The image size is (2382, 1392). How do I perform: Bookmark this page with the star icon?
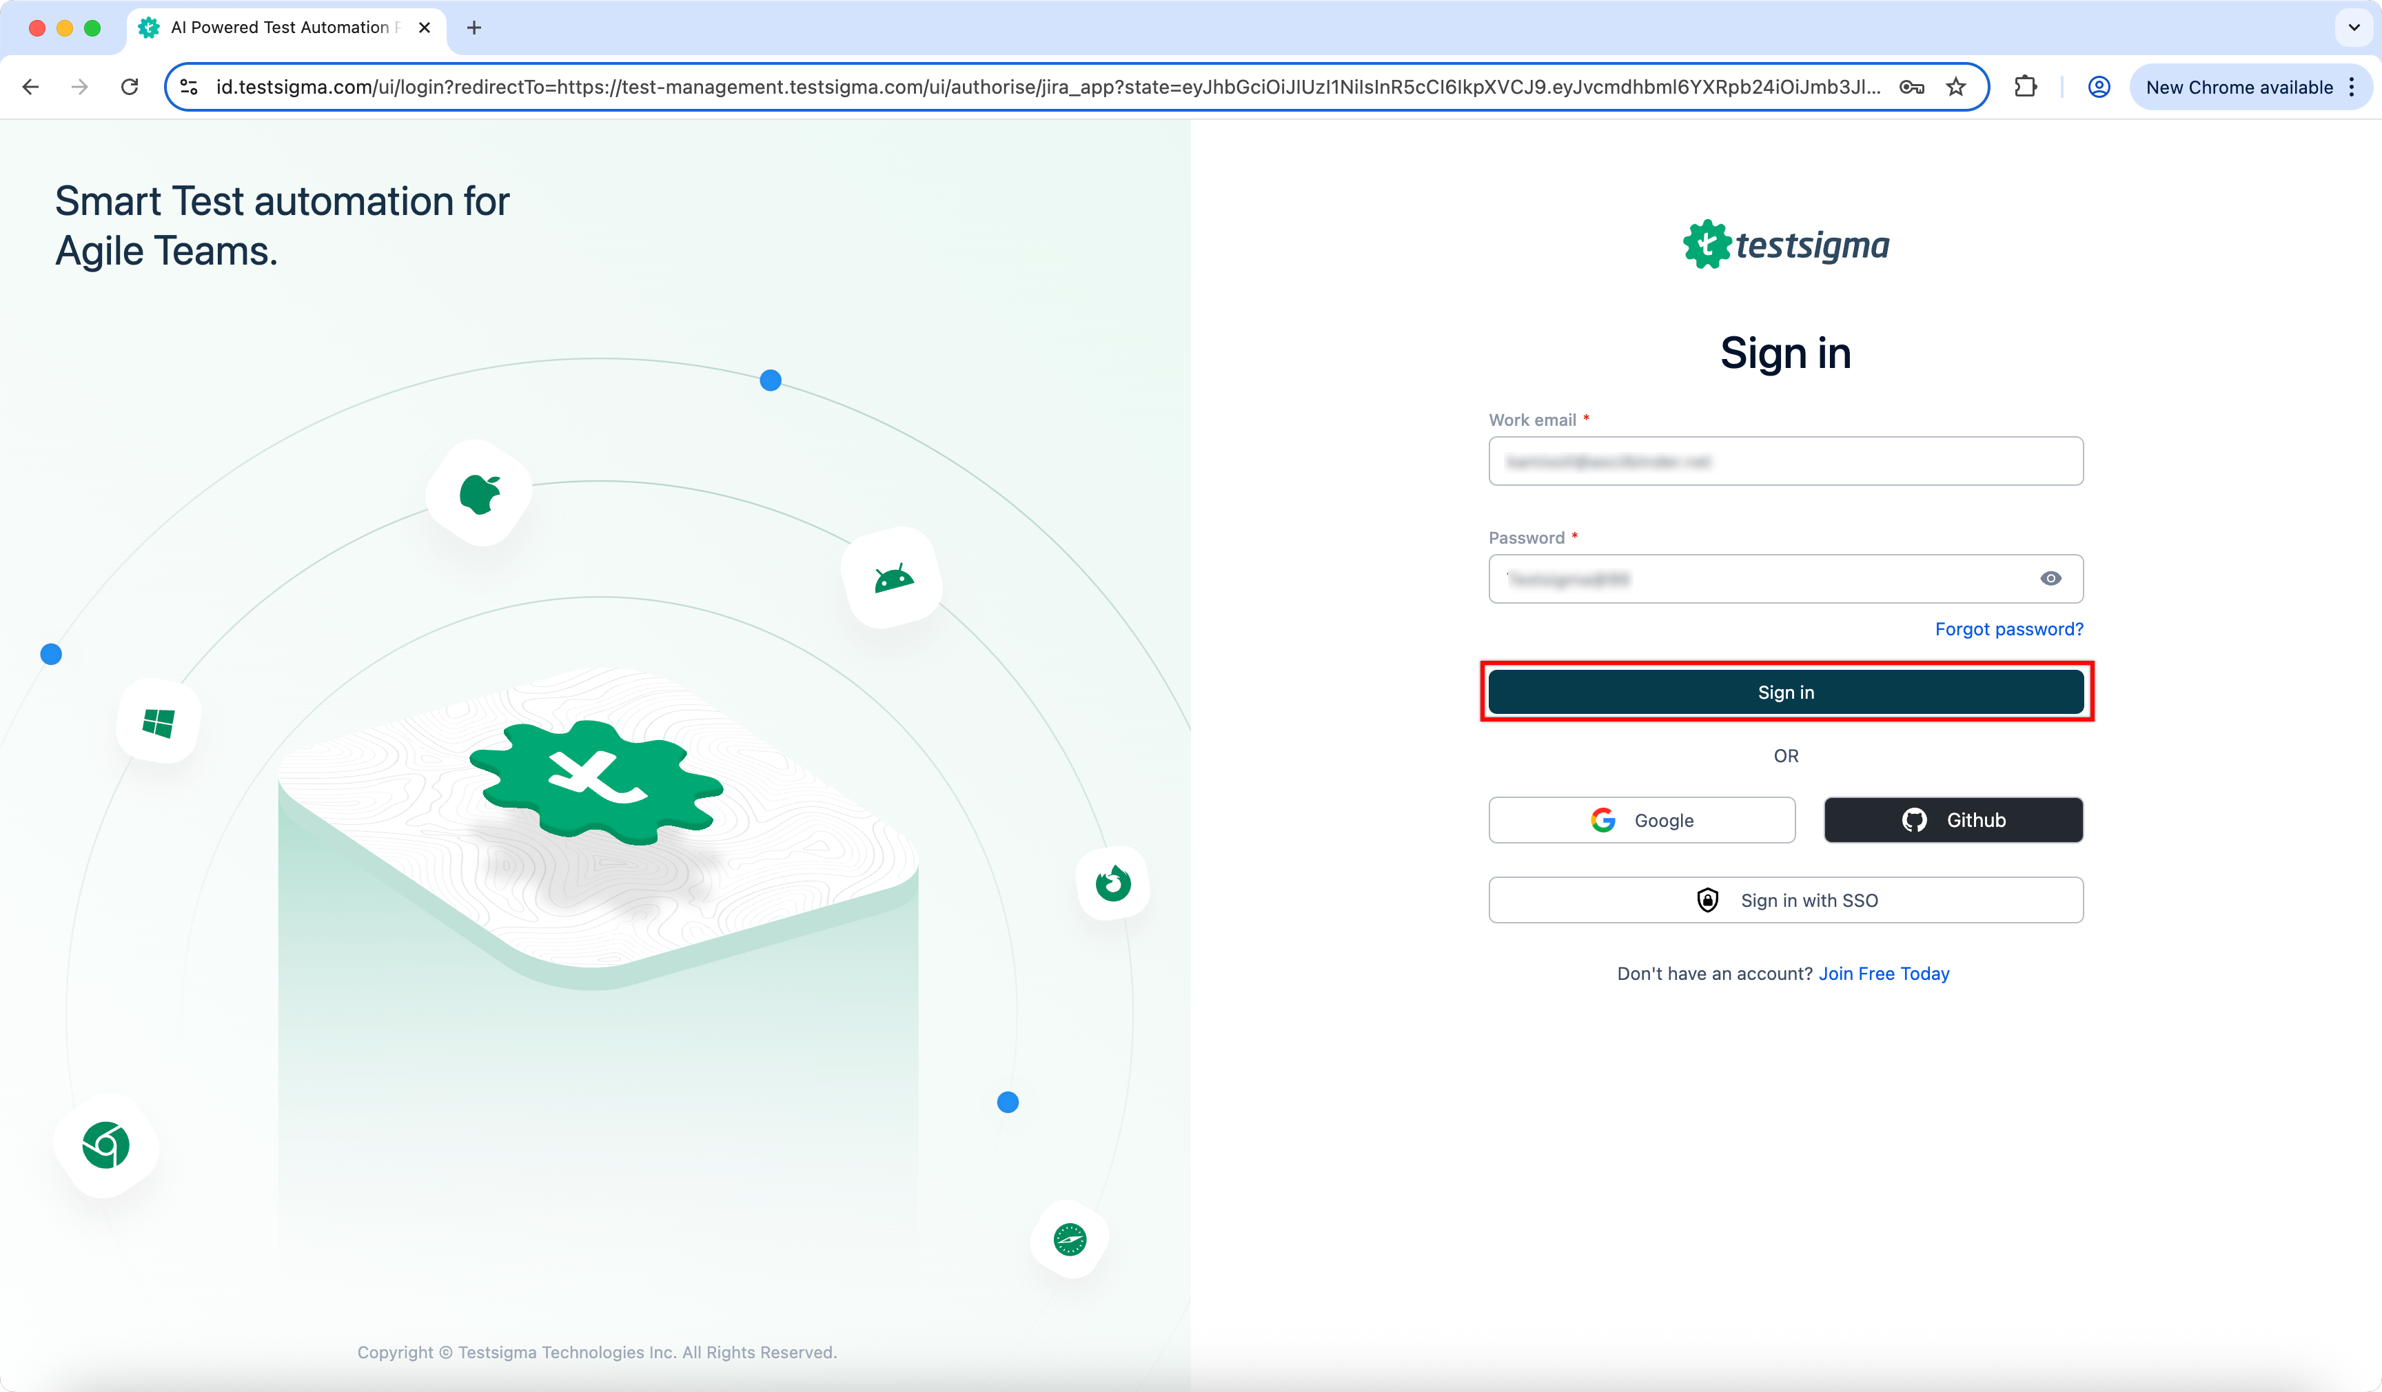[1955, 87]
